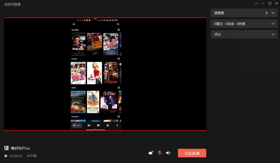
Task: Select the YouTube-style video tab in phone bar
Action: pyautogui.click(x=98, y=125)
